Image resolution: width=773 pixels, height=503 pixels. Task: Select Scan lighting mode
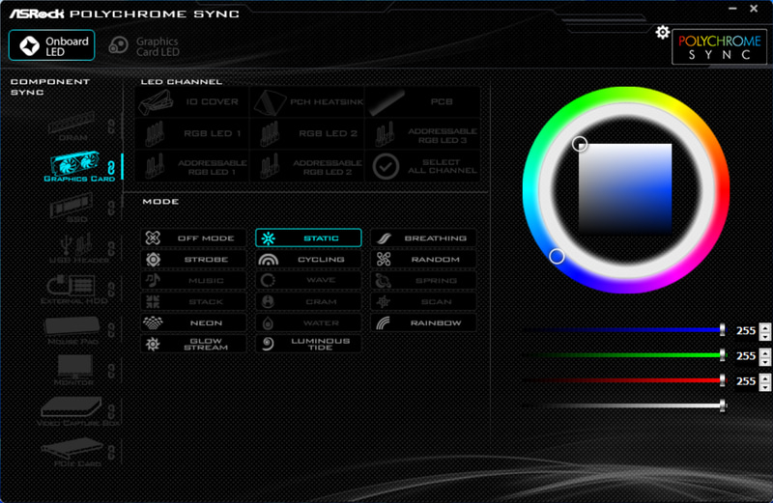click(423, 301)
